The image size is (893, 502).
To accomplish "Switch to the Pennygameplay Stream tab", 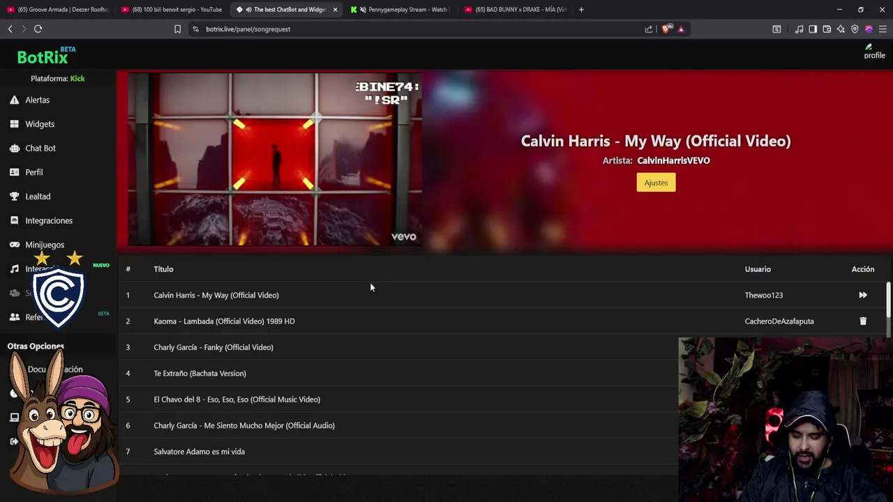I will 401,10.
